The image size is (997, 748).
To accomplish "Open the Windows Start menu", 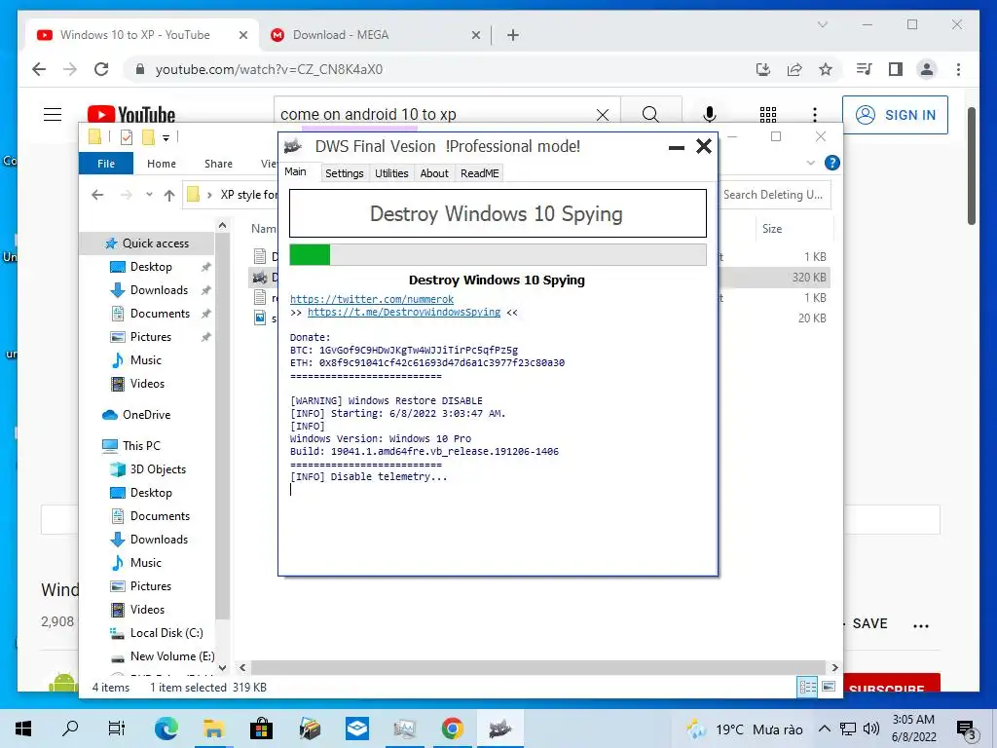I will coord(23,729).
